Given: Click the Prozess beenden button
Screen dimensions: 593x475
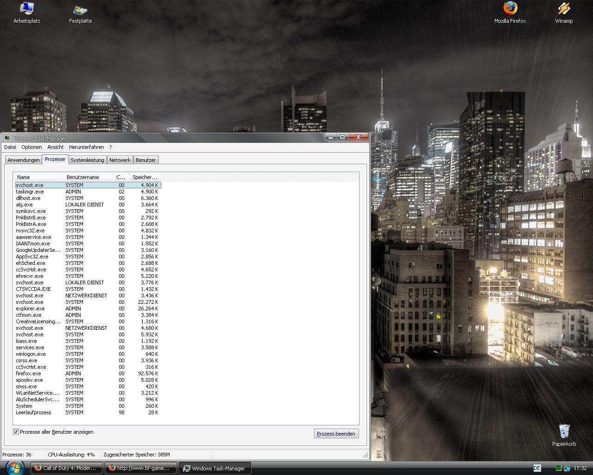Looking at the screenshot, I should [x=336, y=434].
